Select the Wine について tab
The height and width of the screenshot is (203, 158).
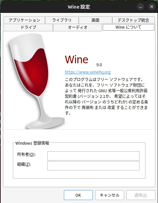pyautogui.click(x=128, y=27)
